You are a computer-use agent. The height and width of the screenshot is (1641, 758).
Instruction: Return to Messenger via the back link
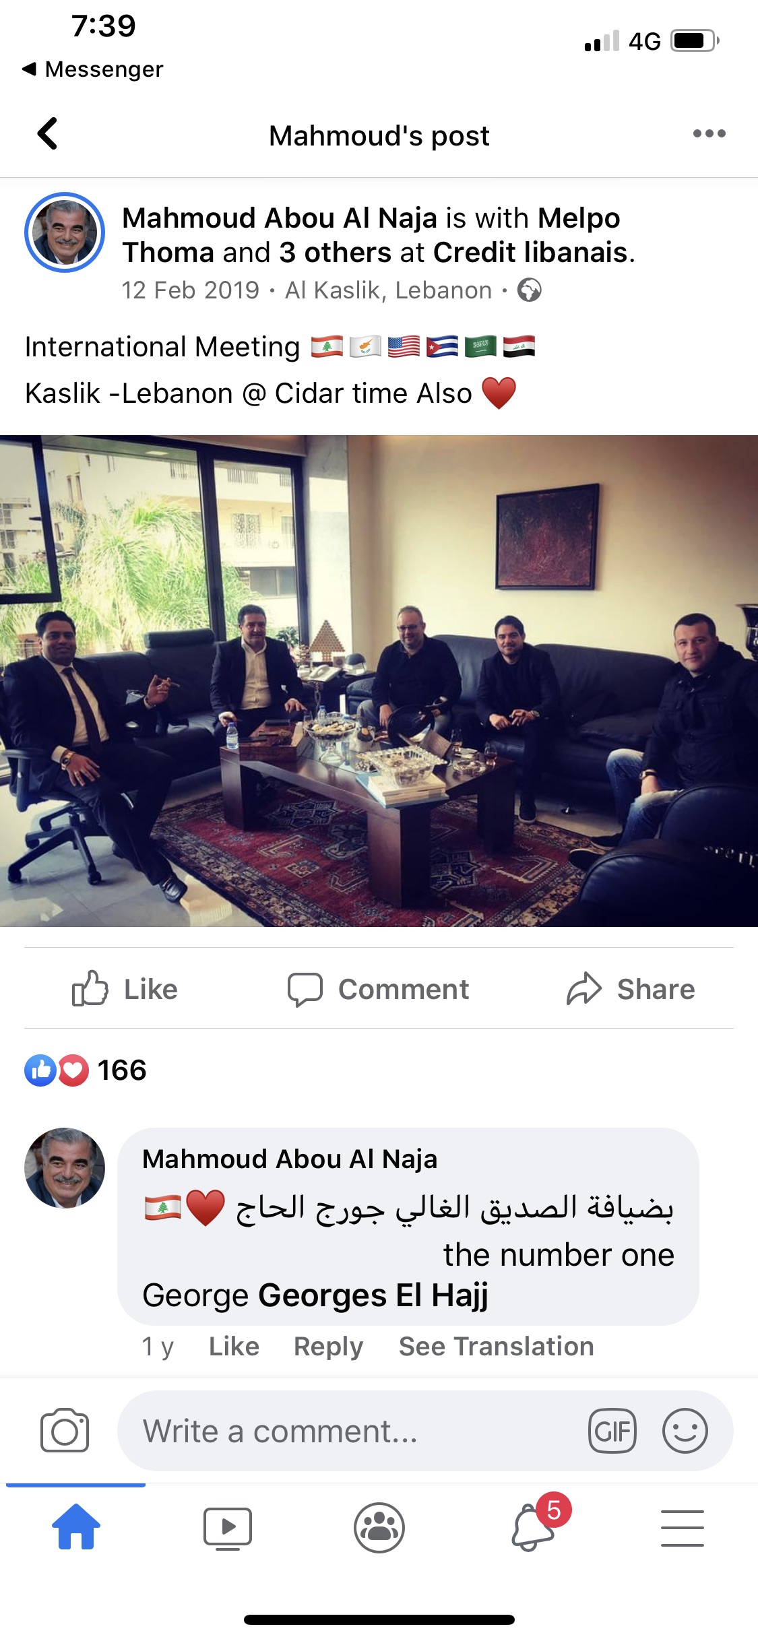[93, 69]
